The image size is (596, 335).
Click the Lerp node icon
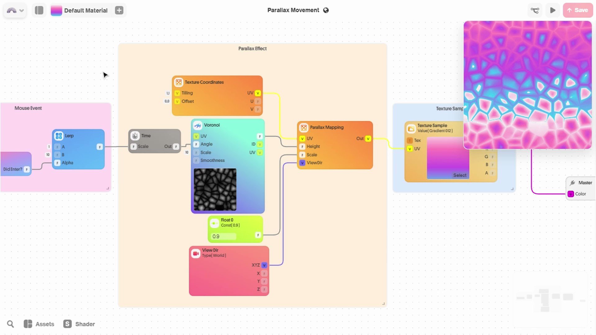(x=59, y=136)
